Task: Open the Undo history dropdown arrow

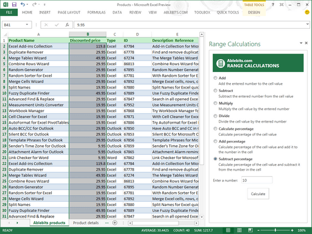Action: pos(27,4)
